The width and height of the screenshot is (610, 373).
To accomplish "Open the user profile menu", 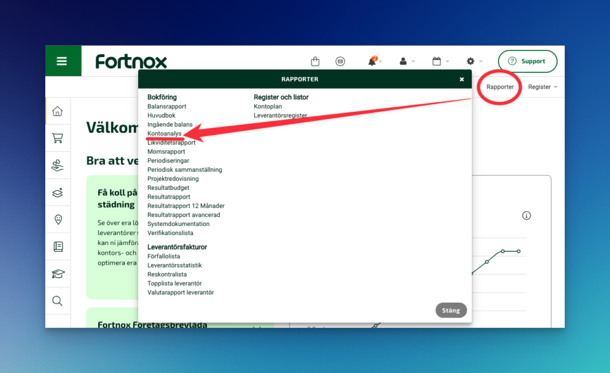I will point(403,61).
